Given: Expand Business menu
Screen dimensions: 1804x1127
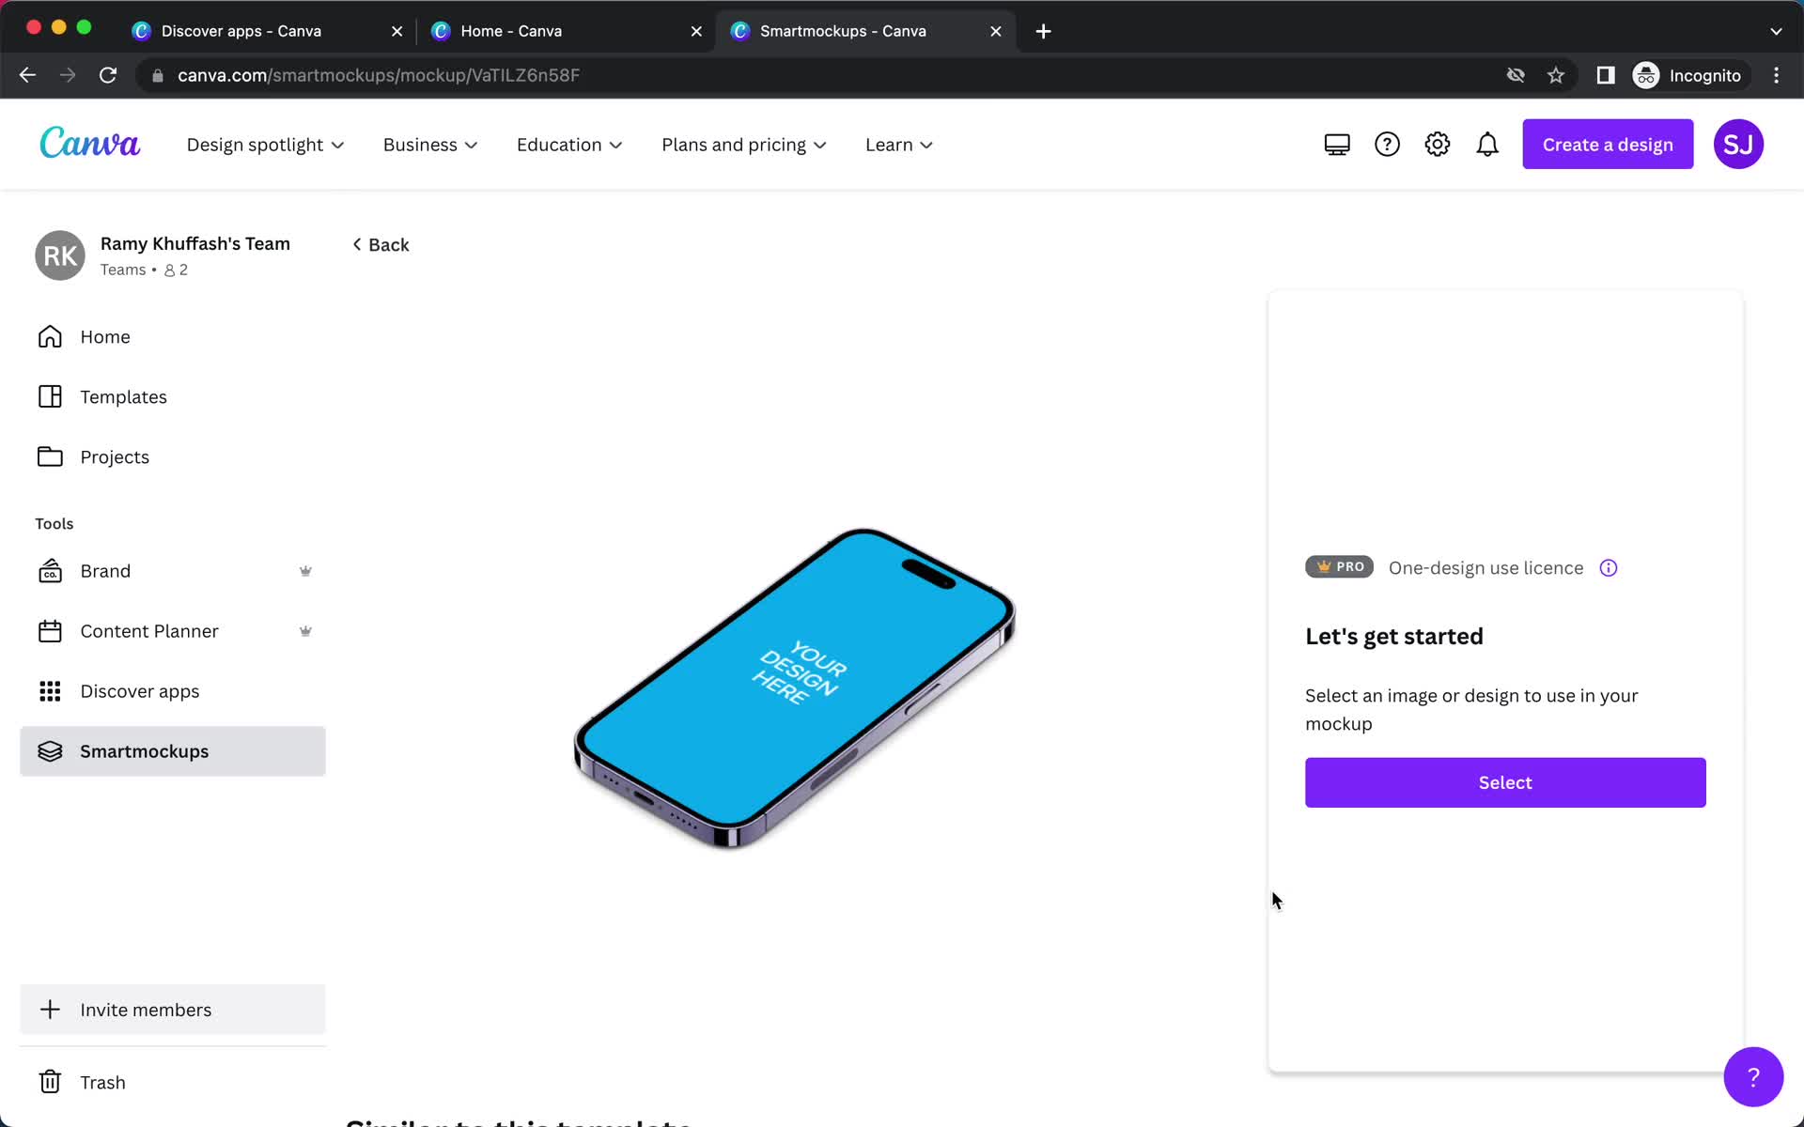Looking at the screenshot, I should 430,145.
